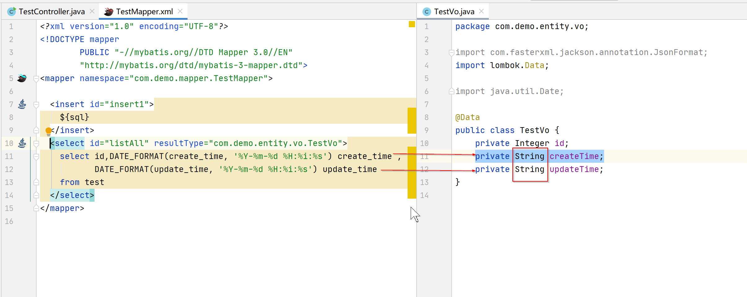
Task: Click the fold end marker at closing select tag
Action: (36, 195)
